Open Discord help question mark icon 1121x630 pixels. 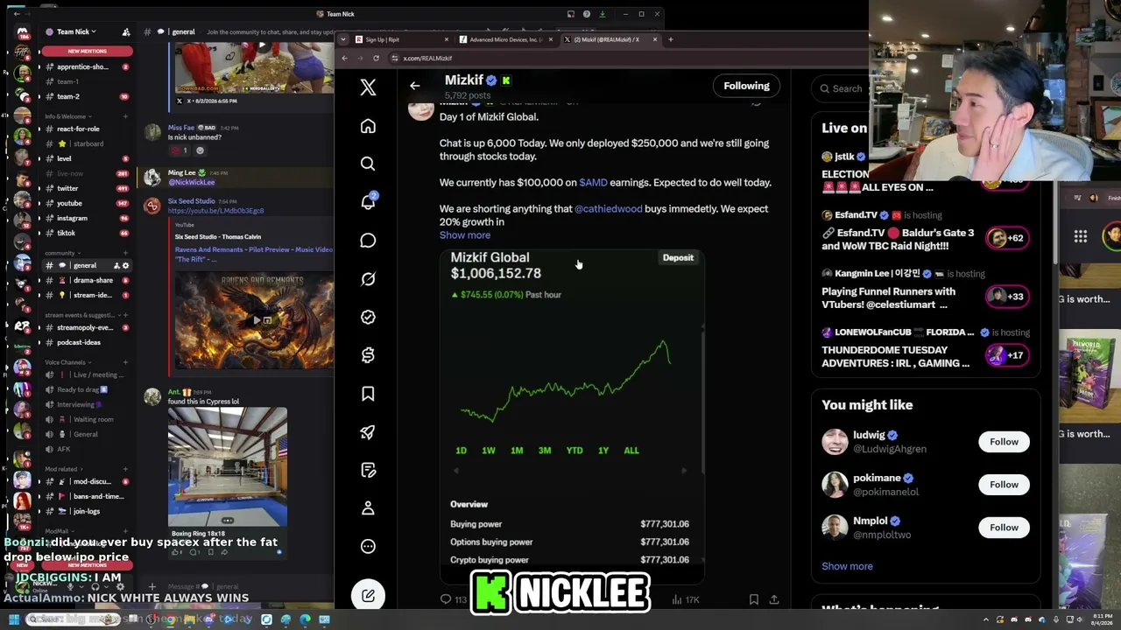click(x=587, y=14)
